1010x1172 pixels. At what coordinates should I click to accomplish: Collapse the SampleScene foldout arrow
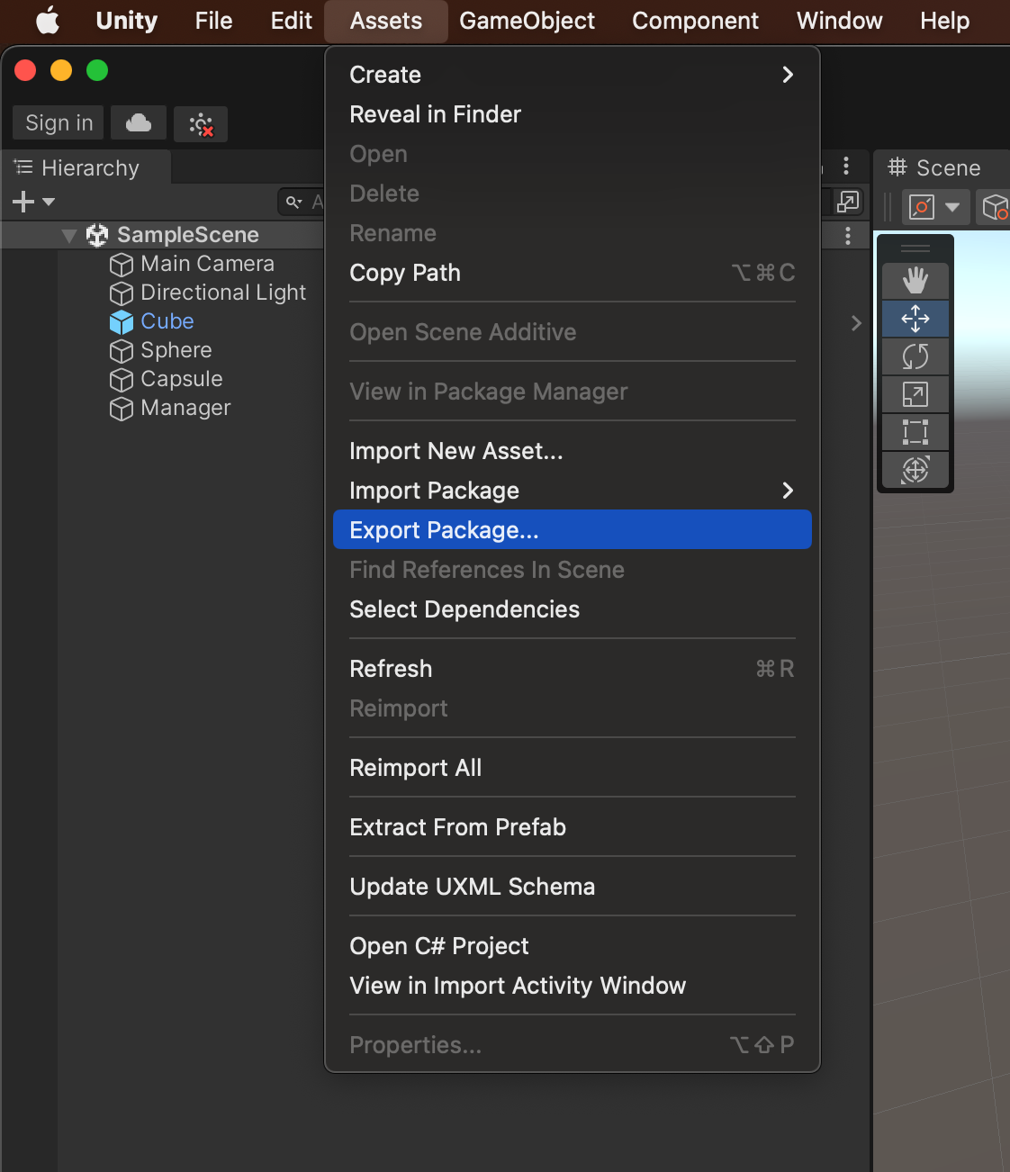68,236
